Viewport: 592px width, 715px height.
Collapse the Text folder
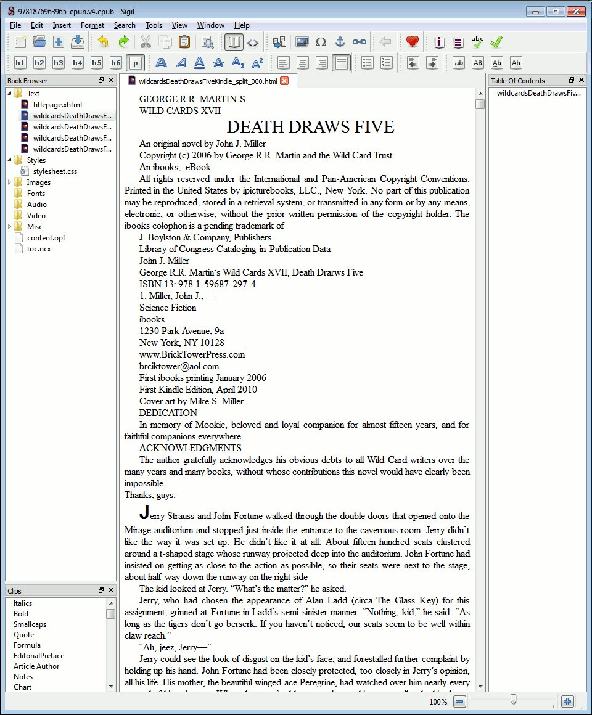[10, 93]
